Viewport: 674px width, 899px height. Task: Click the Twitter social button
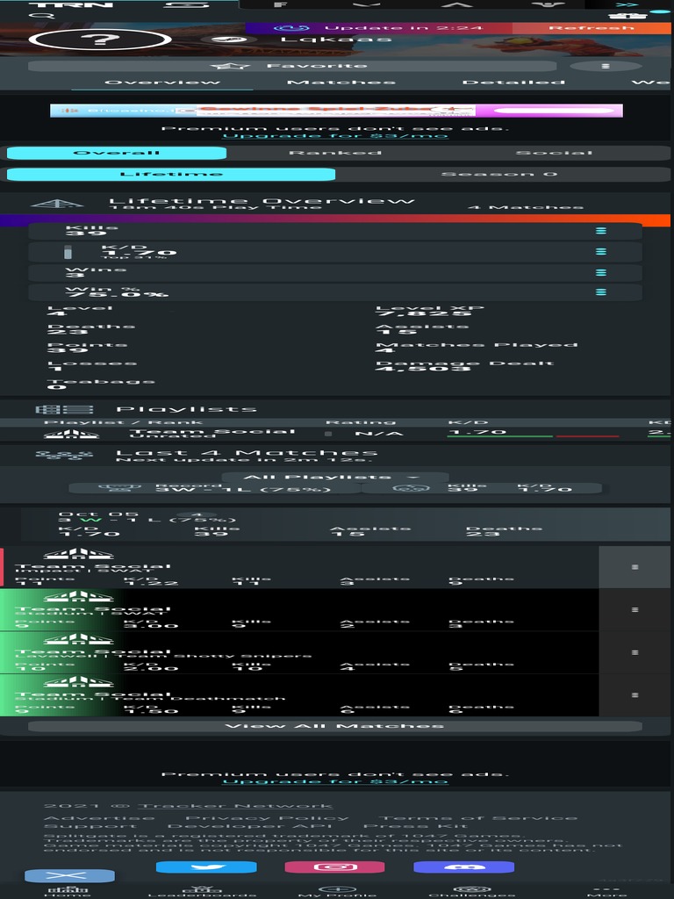tap(206, 867)
